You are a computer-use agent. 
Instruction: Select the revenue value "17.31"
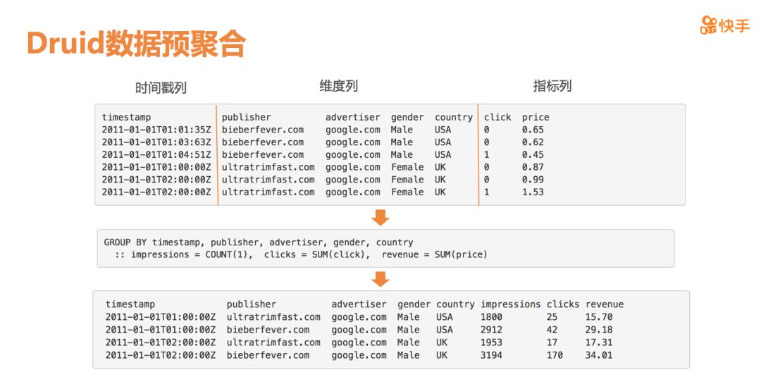pos(599,342)
